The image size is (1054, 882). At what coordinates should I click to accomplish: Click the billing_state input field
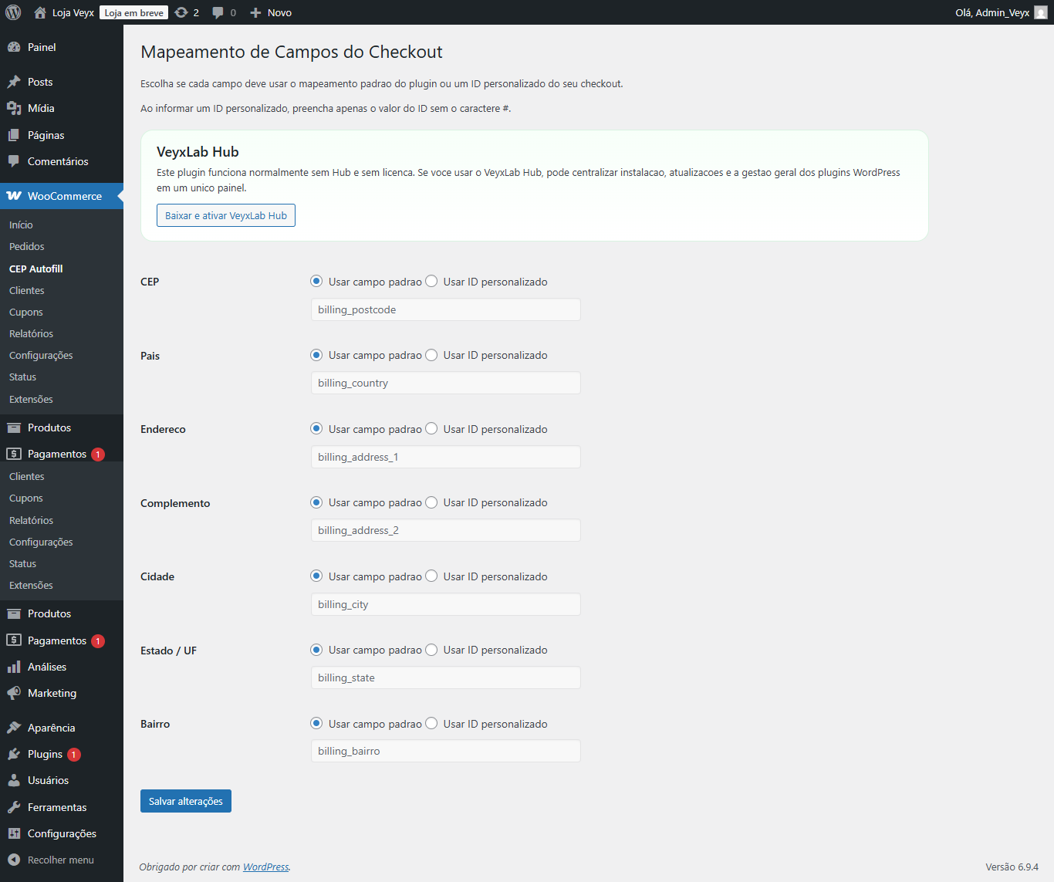(445, 678)
